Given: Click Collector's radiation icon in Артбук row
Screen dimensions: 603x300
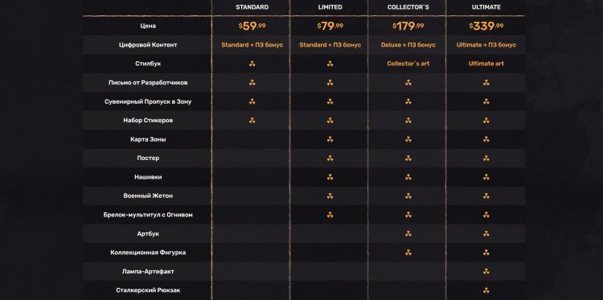Looking at the screenshot, I should 408,233.
